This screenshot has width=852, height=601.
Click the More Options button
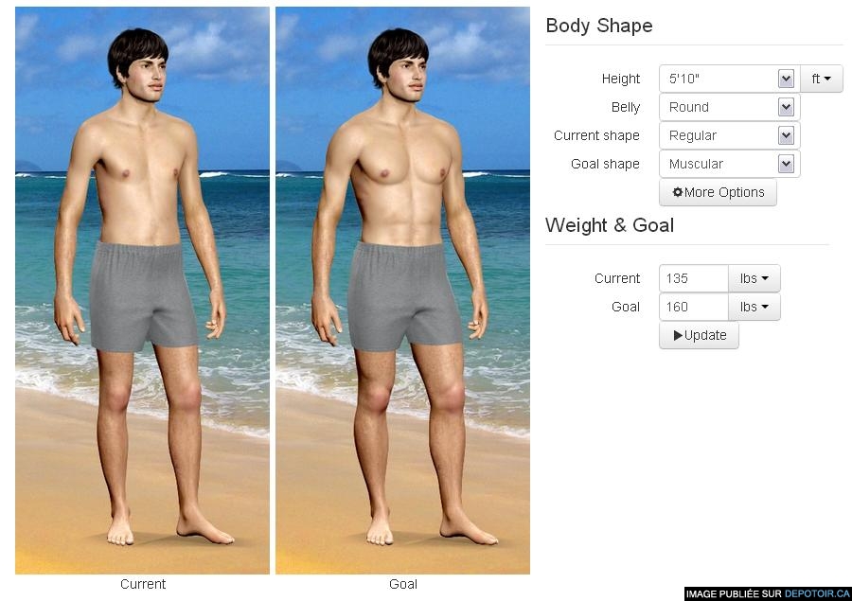(718, 192)
